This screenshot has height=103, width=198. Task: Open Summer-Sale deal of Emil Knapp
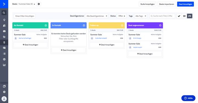[x=134, y=35]
